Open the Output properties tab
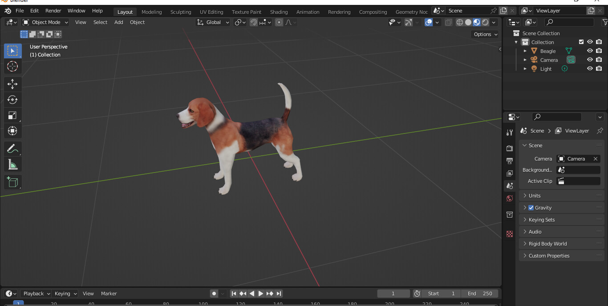The image size is (608, 306). pyautogui.click(x=510, y=161)
